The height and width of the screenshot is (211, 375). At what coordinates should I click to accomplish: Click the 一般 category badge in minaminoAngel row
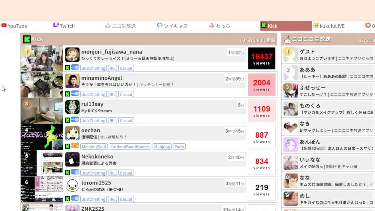tap(75, 93)
